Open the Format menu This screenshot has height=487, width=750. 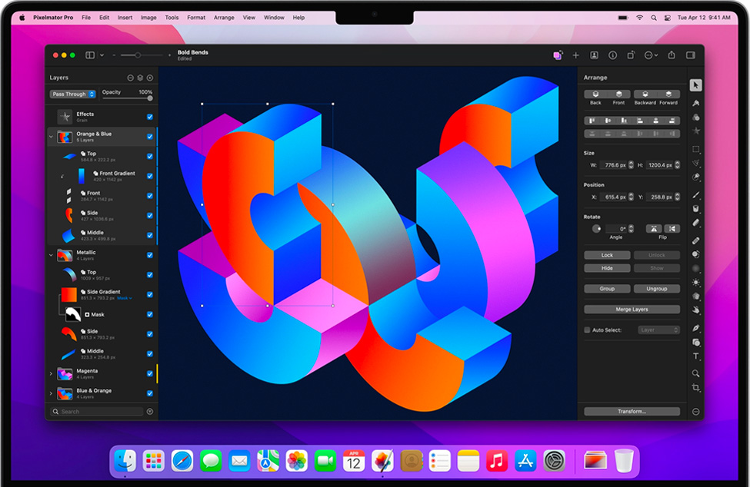click(x=196, y=17)
